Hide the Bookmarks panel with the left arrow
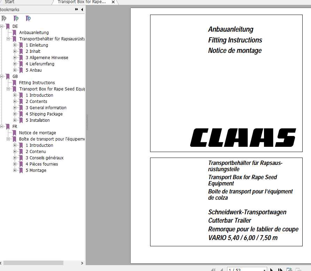Viewport: 311px width, 271px height. coord(82,9)
